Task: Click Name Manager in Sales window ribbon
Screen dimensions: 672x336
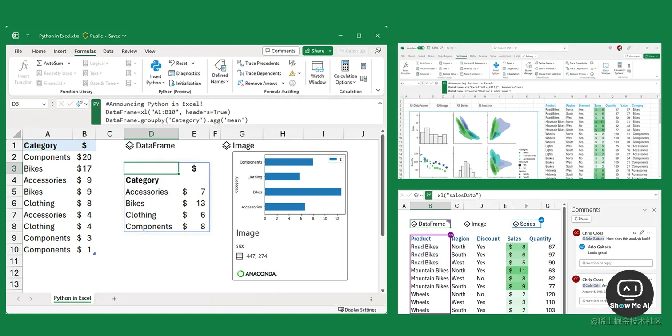Action: click(x=528, y=68)
